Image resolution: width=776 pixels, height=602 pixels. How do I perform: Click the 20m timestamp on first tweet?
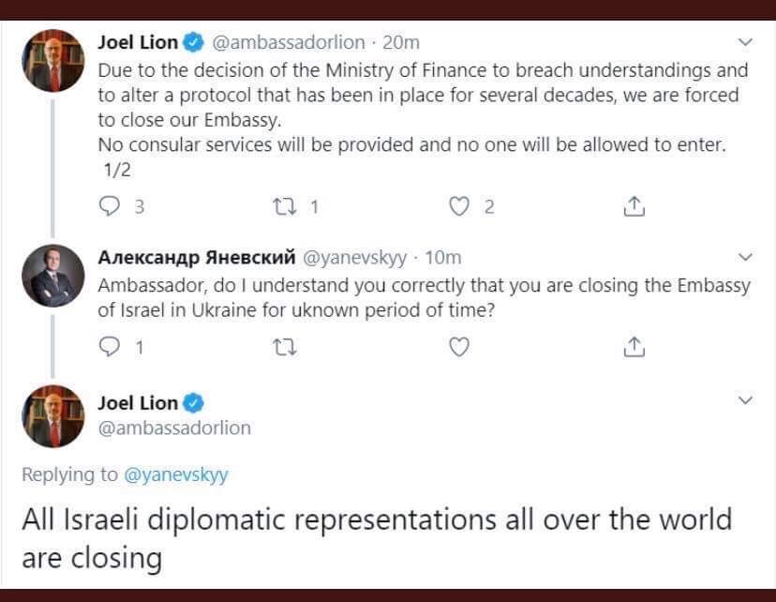(x=401, y=42)
